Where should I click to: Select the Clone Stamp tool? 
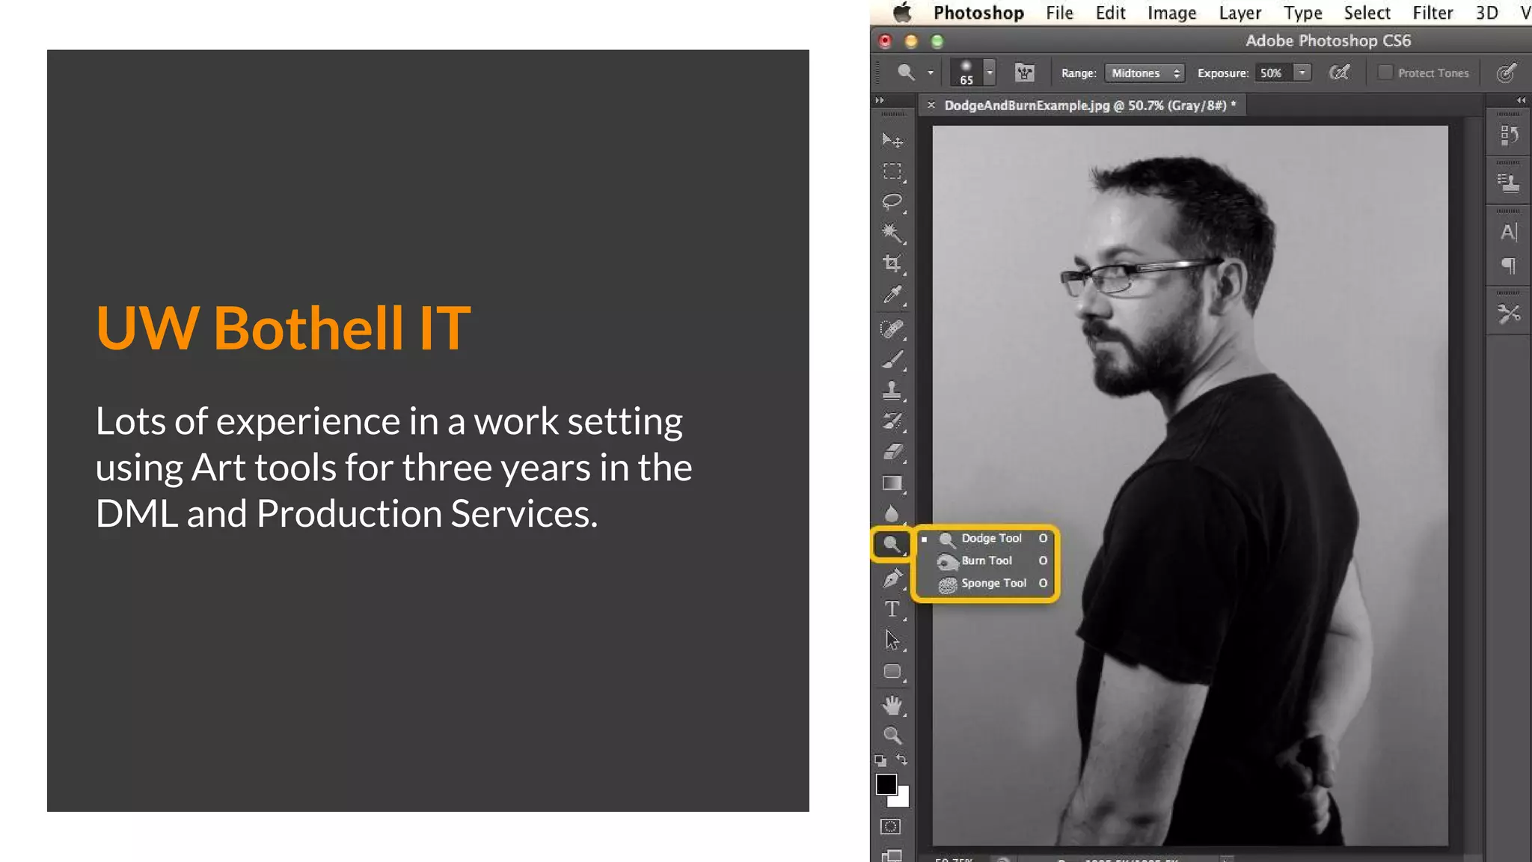[892, 390]
